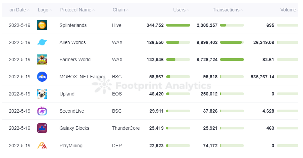The image size is (303, 158).
Task: Sort by the Logo column header
Action: click(x=45, y=10)
